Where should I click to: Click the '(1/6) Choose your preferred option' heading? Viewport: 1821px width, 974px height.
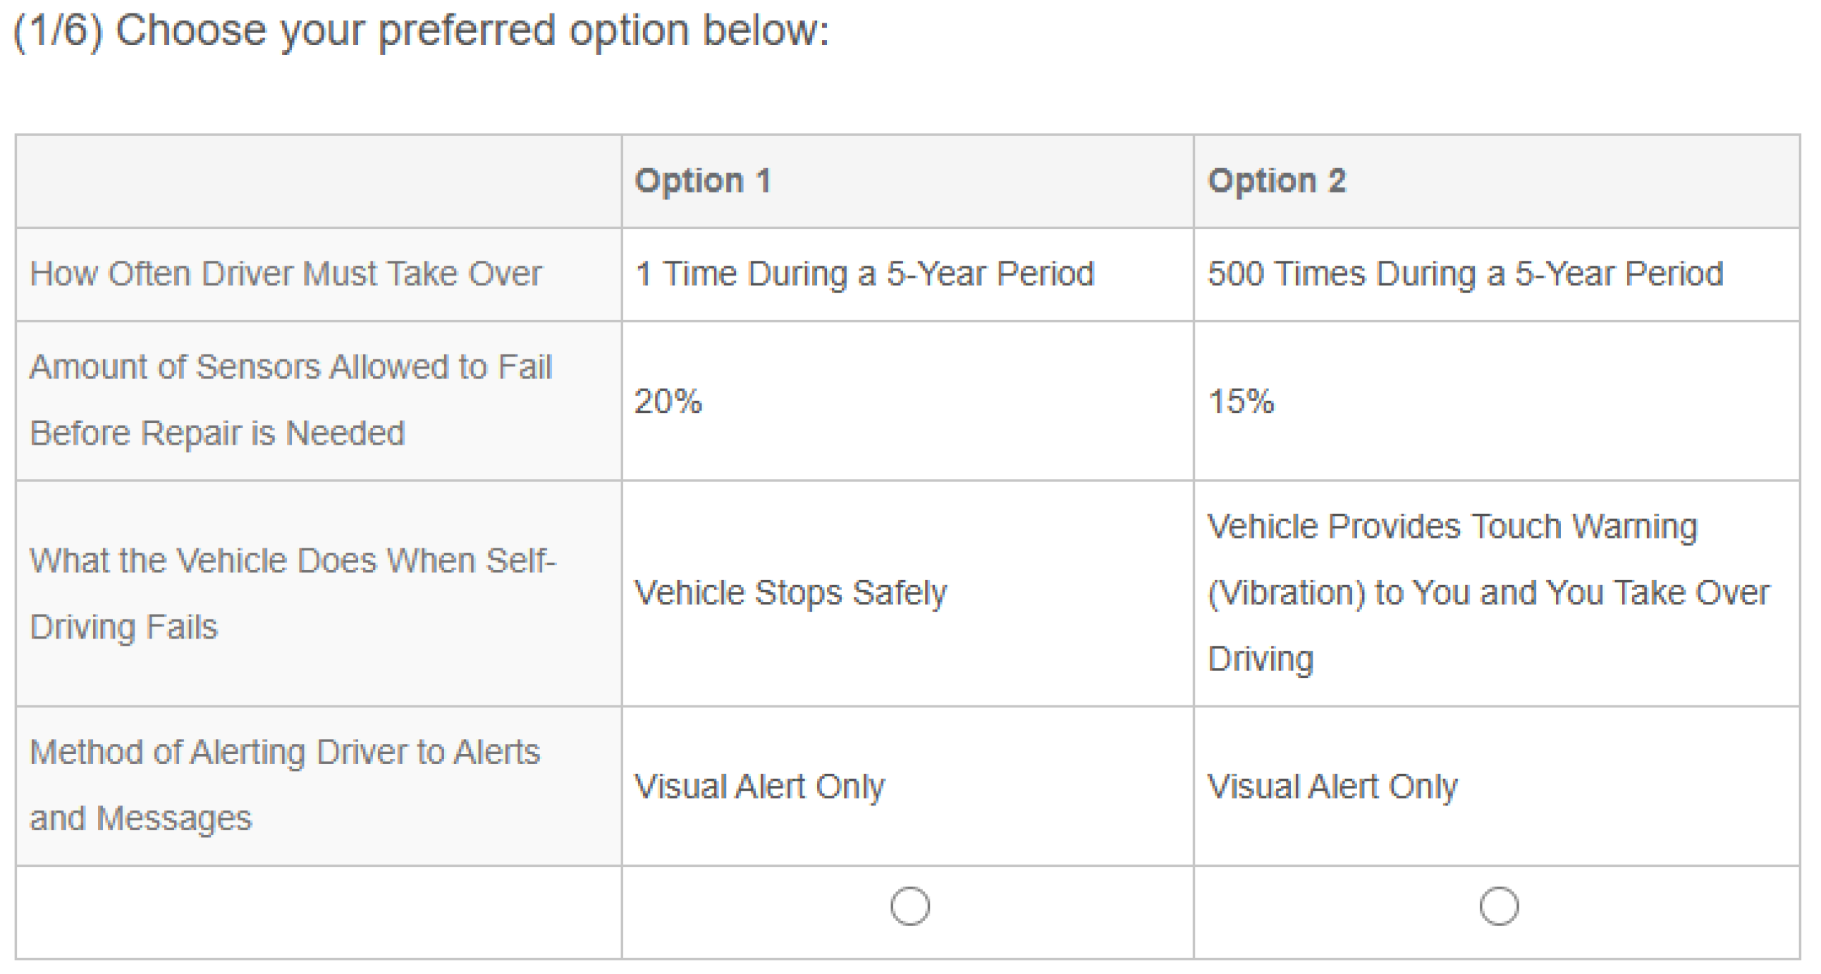(x=422, y=31)
